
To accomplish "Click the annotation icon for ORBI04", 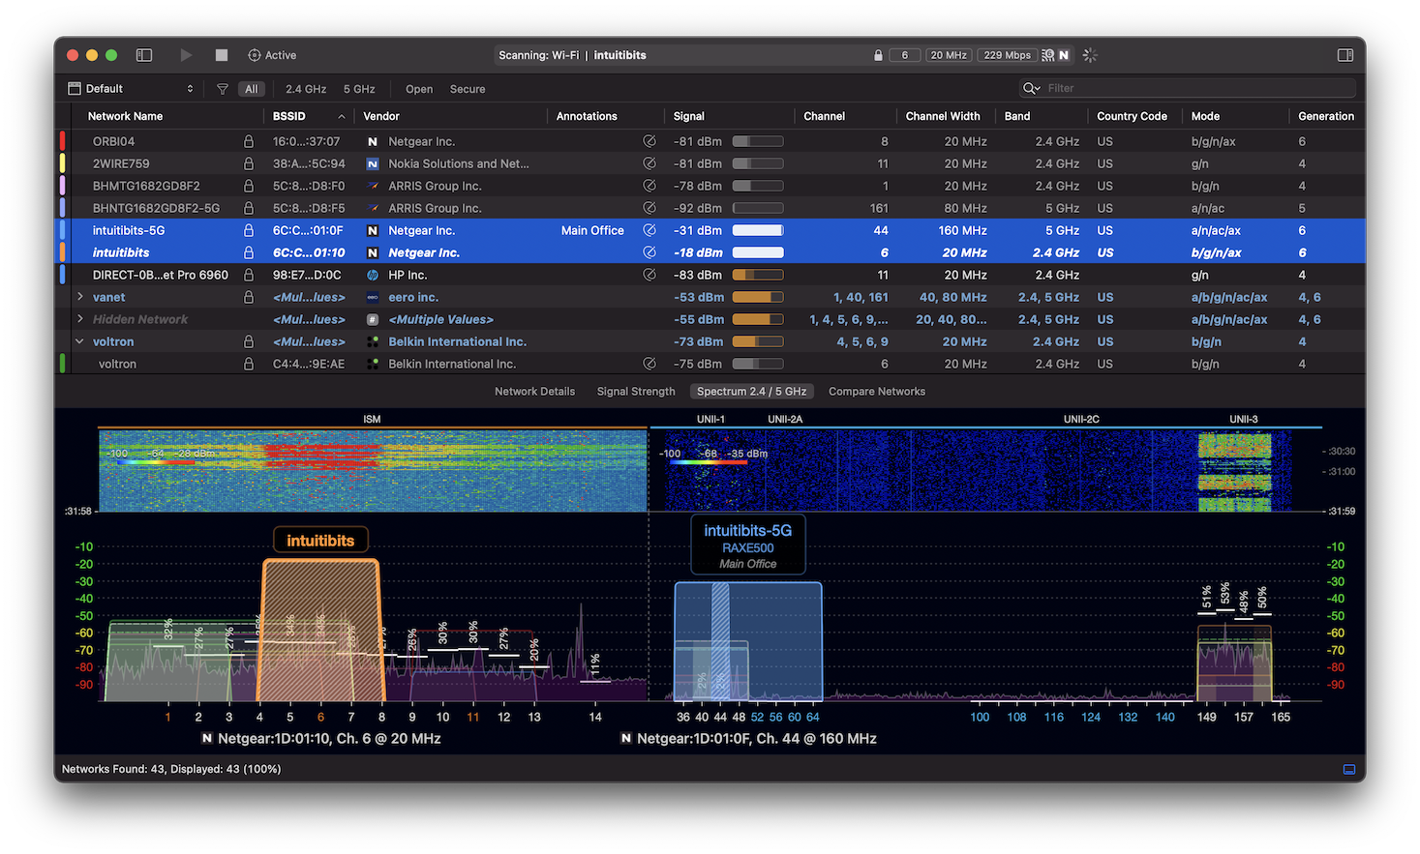I will (x=650, y=141).
